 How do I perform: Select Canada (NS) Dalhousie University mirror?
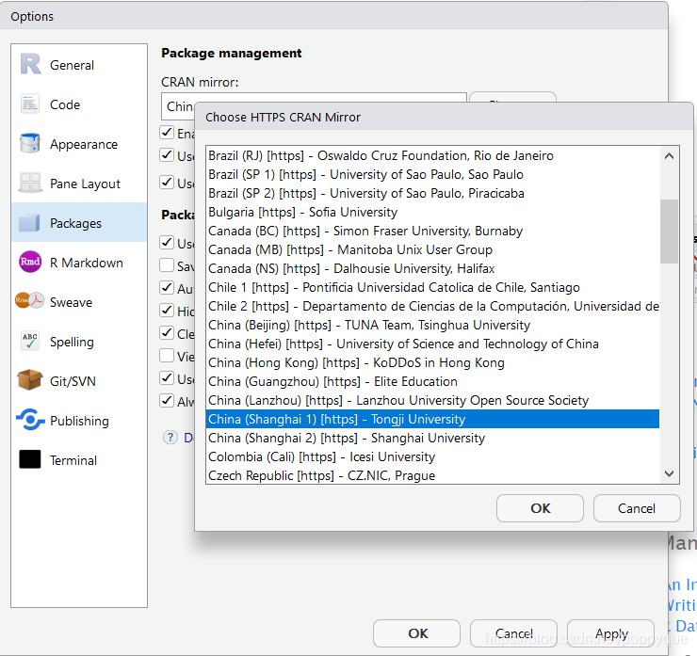[432, 268]
